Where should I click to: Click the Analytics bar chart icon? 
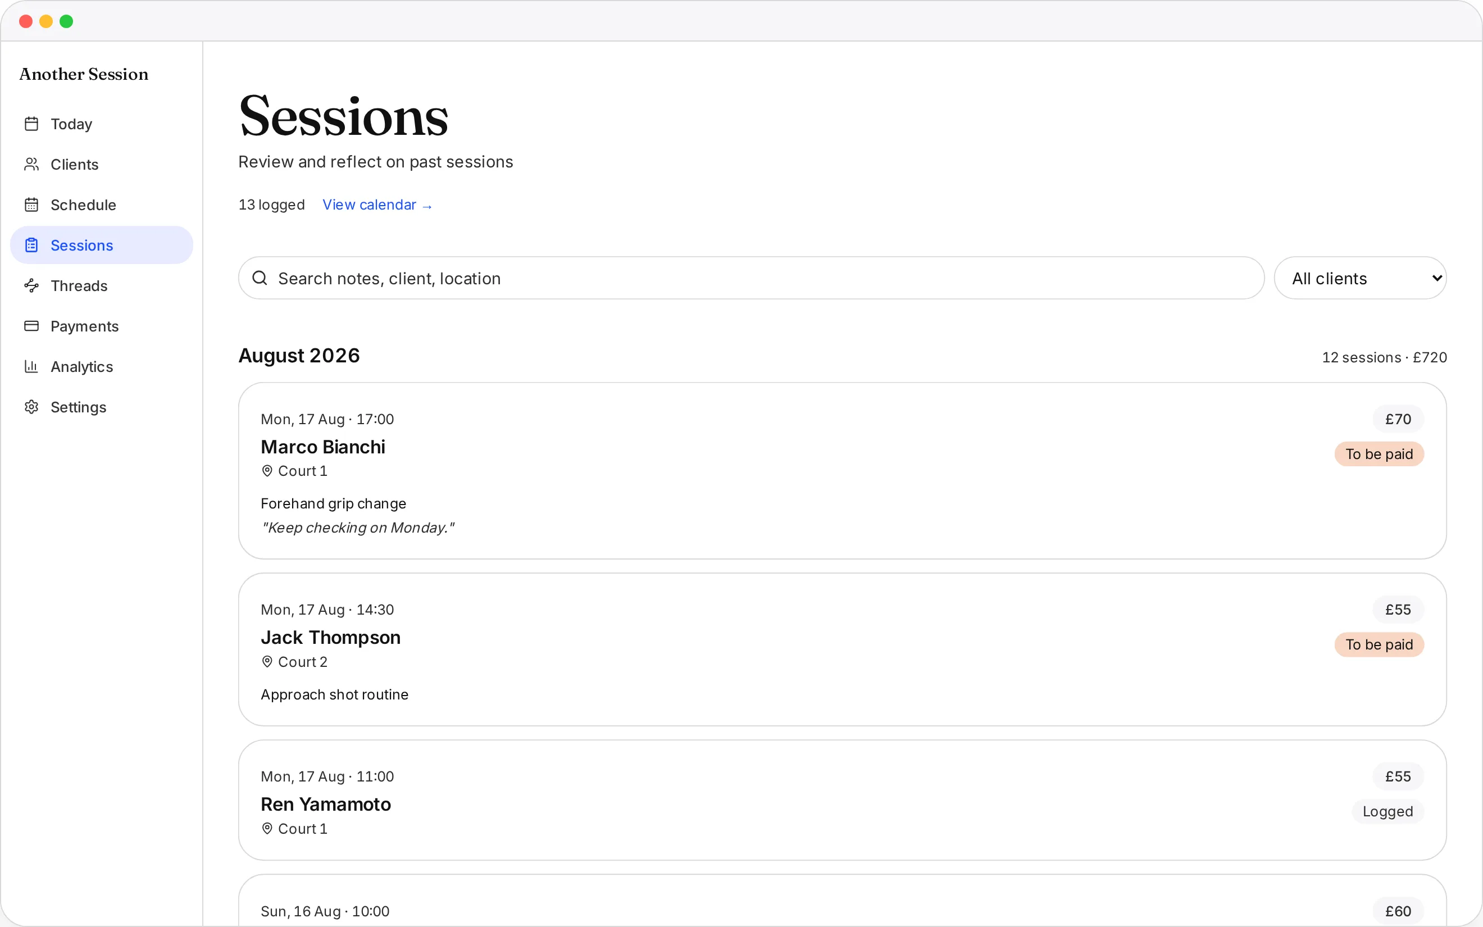[31, 367]
